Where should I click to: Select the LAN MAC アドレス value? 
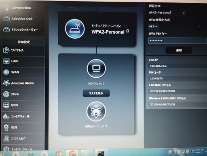click(x=163, y=91)
